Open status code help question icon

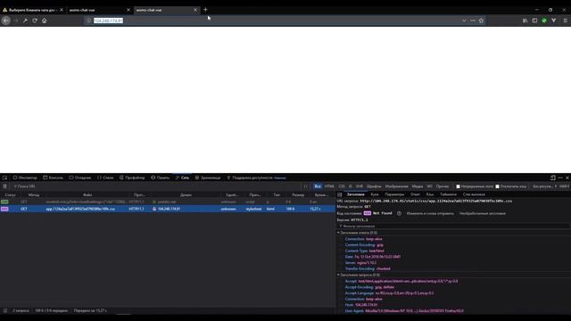coord(399,213)
